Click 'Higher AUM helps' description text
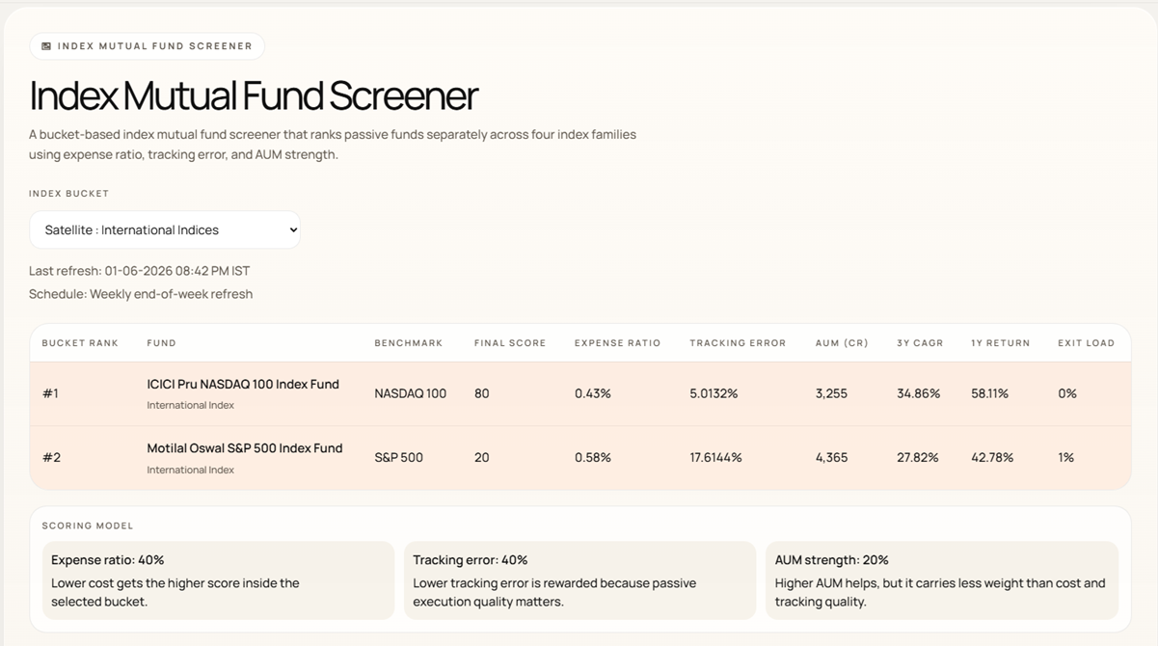The image size is (1158, 646). [x=940, y=593]
